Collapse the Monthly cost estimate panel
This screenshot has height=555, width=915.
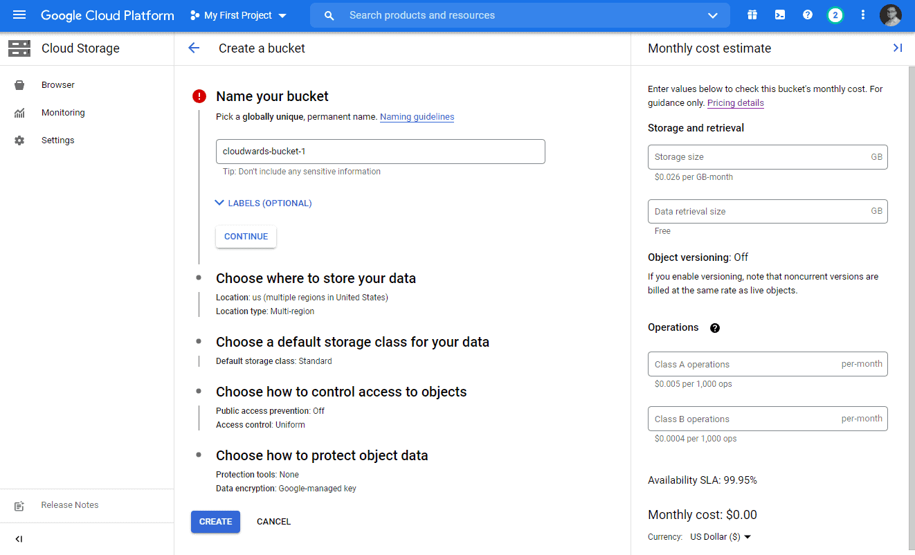(898, 48)
